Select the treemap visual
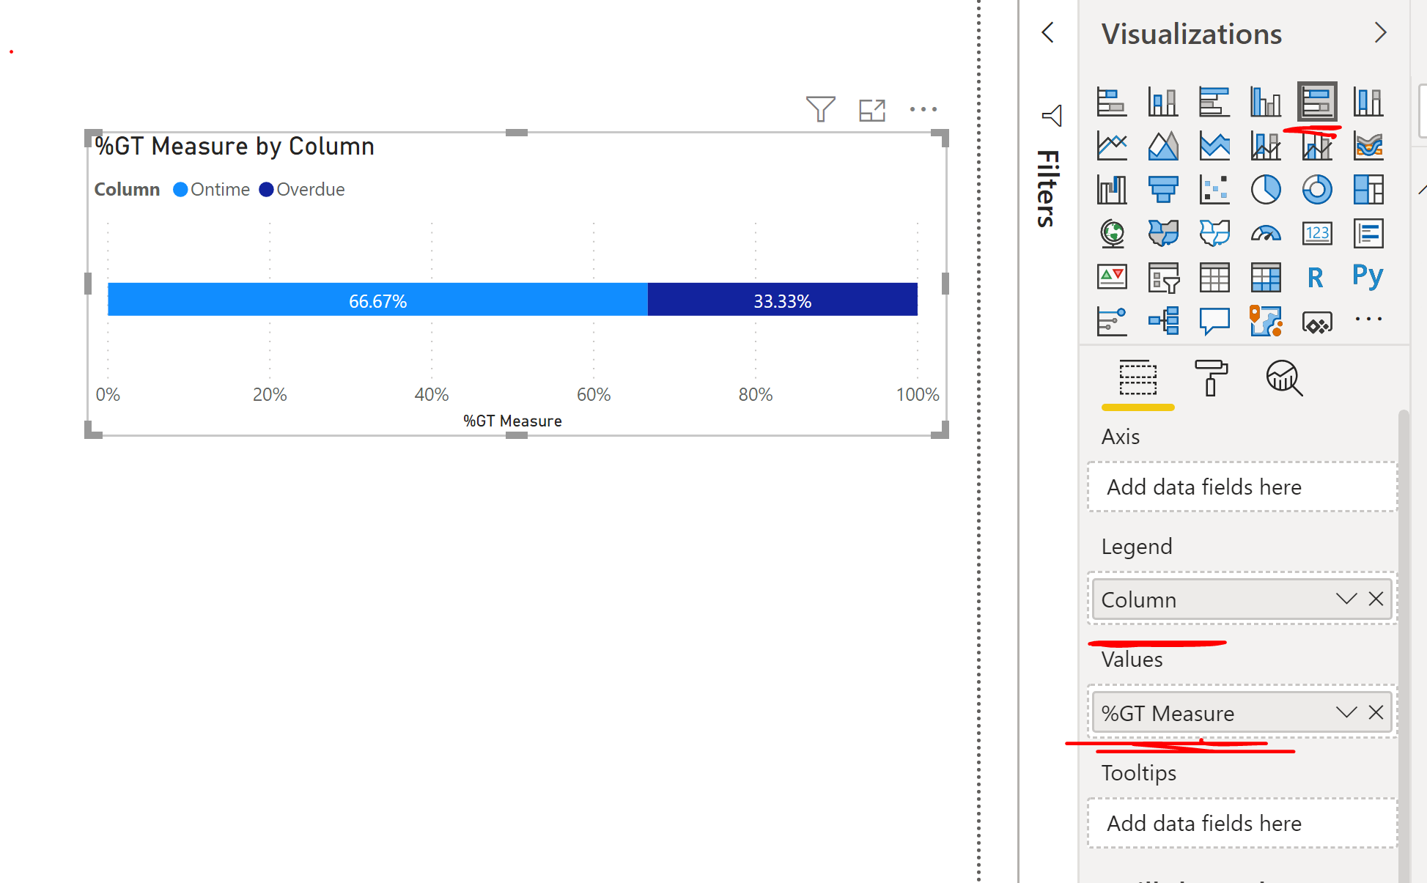The image size is (1427, 883). point(1368,190)
